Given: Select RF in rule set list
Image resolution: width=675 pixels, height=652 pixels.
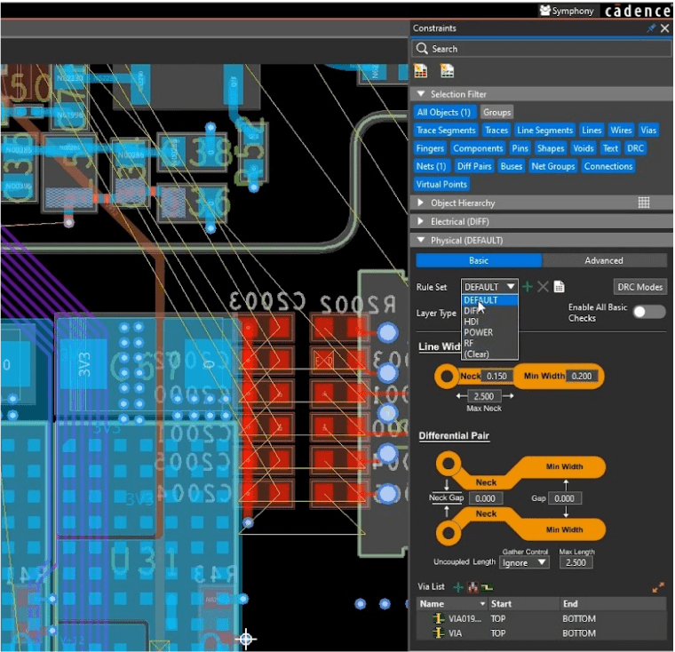Looking at the screenshot, I should pos(489,343).
